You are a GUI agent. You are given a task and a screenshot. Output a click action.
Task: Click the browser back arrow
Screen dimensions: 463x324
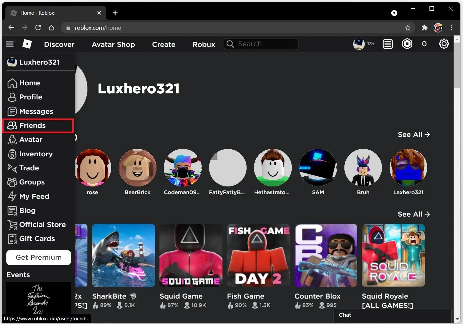(11, 27)
